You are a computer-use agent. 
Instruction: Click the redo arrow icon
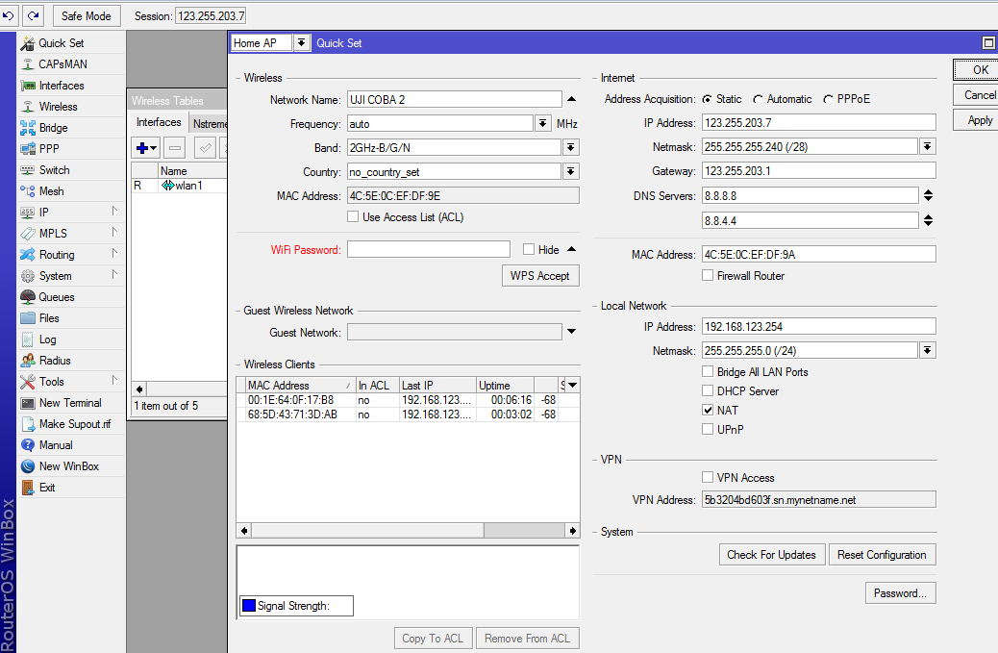(32, 15)
